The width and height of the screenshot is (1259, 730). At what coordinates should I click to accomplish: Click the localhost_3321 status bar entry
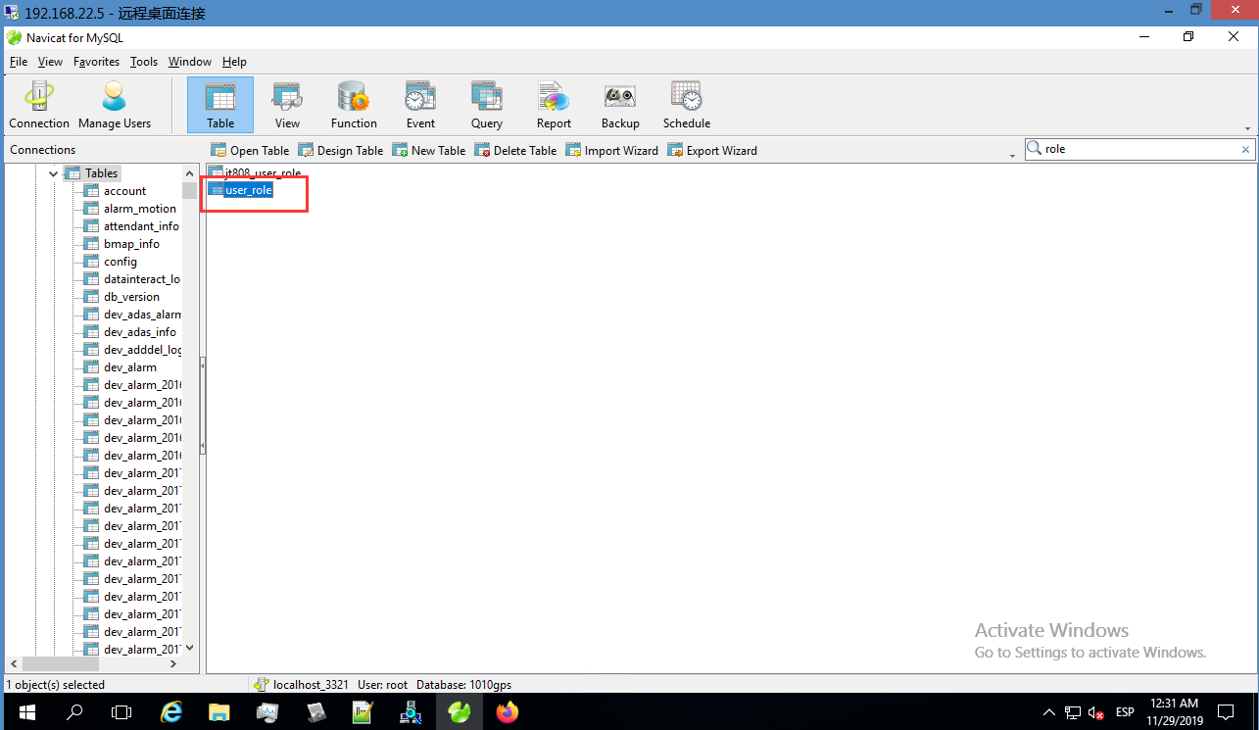click(x=301, y=685)
